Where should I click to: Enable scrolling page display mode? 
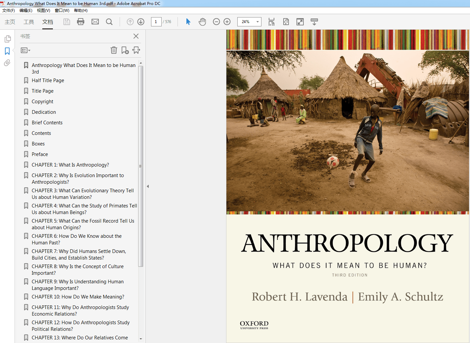pos(314,21)
